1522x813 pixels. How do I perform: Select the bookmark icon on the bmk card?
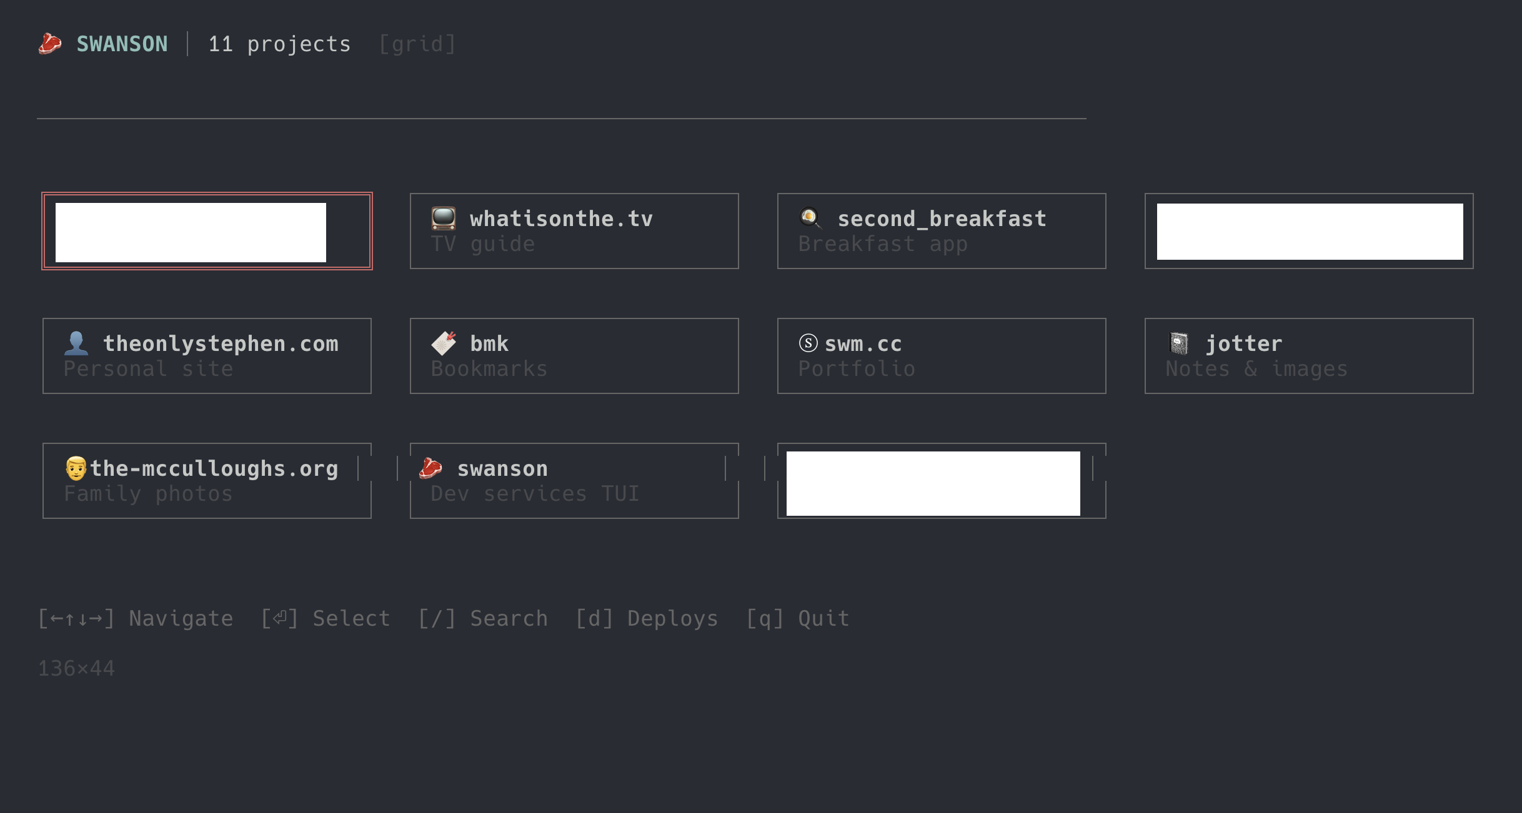click(443, 343)
